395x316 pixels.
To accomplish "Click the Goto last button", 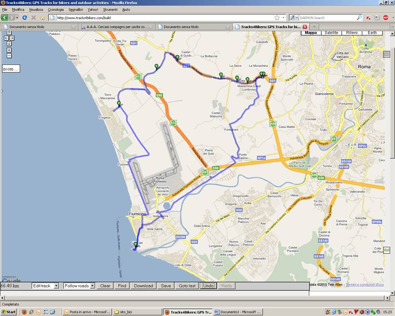I will click(x=187, y=286).
